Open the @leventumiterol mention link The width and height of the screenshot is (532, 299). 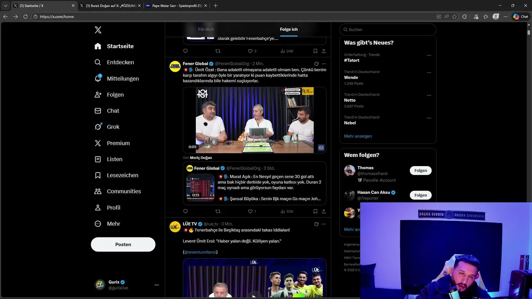click(200, 252)
